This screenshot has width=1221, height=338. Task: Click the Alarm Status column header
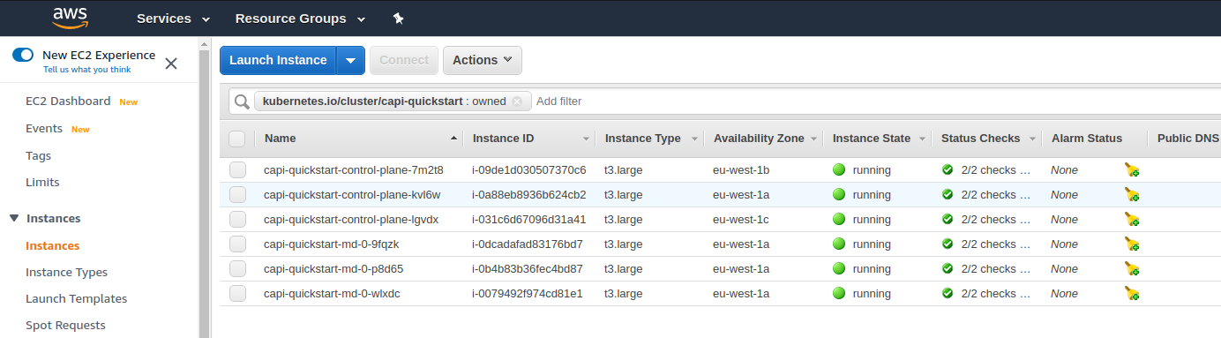pyautogui.click(x=1087, y=139)
